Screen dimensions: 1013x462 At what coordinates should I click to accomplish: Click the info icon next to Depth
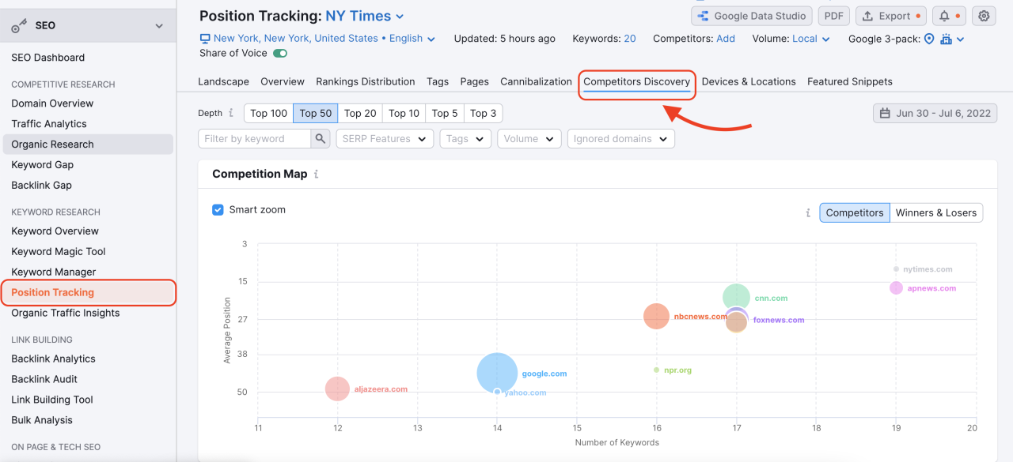[x=231, y=113]
